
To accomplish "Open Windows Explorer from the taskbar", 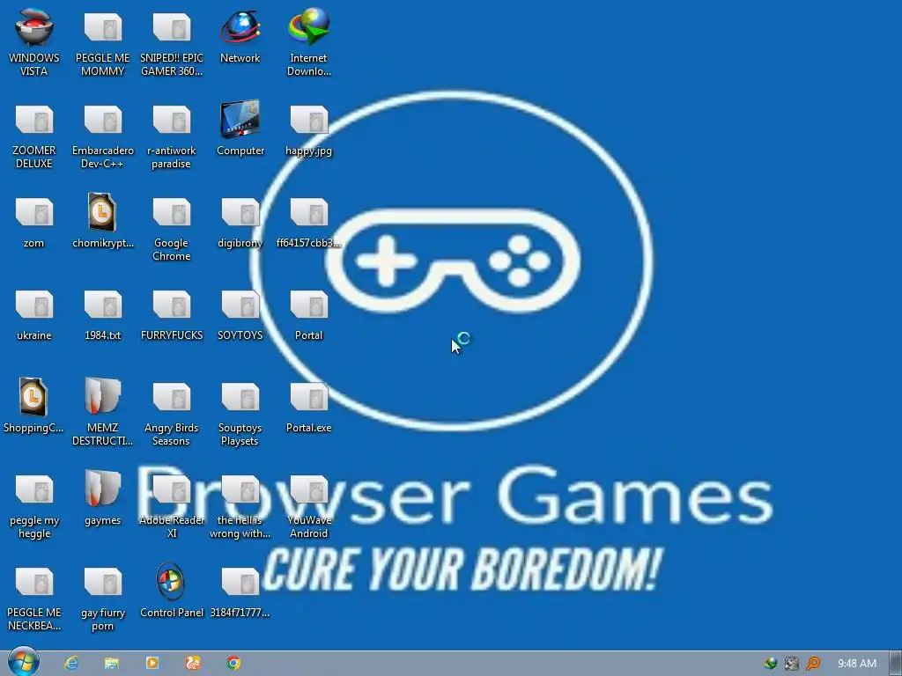I will [x=112, y=664].
